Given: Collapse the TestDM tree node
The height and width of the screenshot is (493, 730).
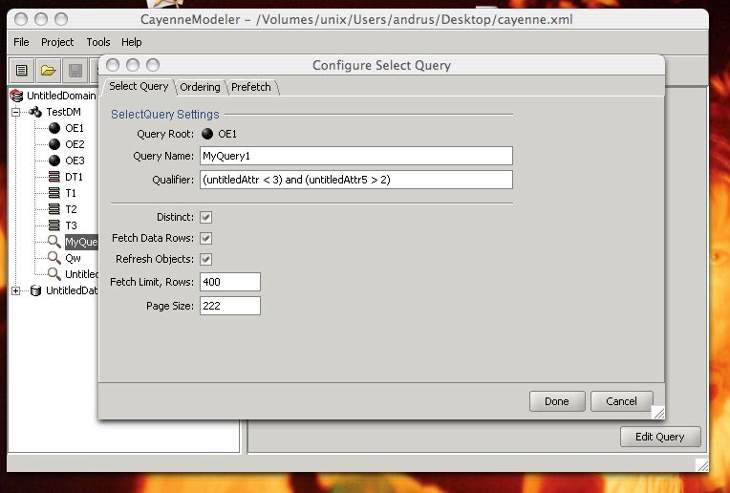Looking at the screenshot, I should [x=16, y=112].
